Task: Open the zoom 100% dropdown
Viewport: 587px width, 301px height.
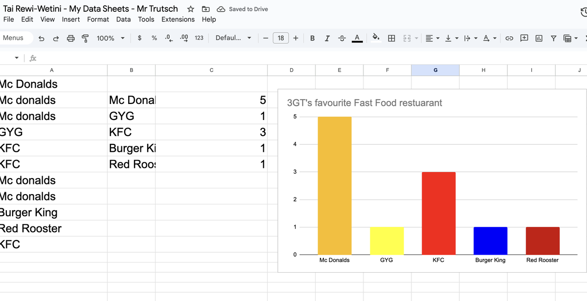Action: pos(111,38)
